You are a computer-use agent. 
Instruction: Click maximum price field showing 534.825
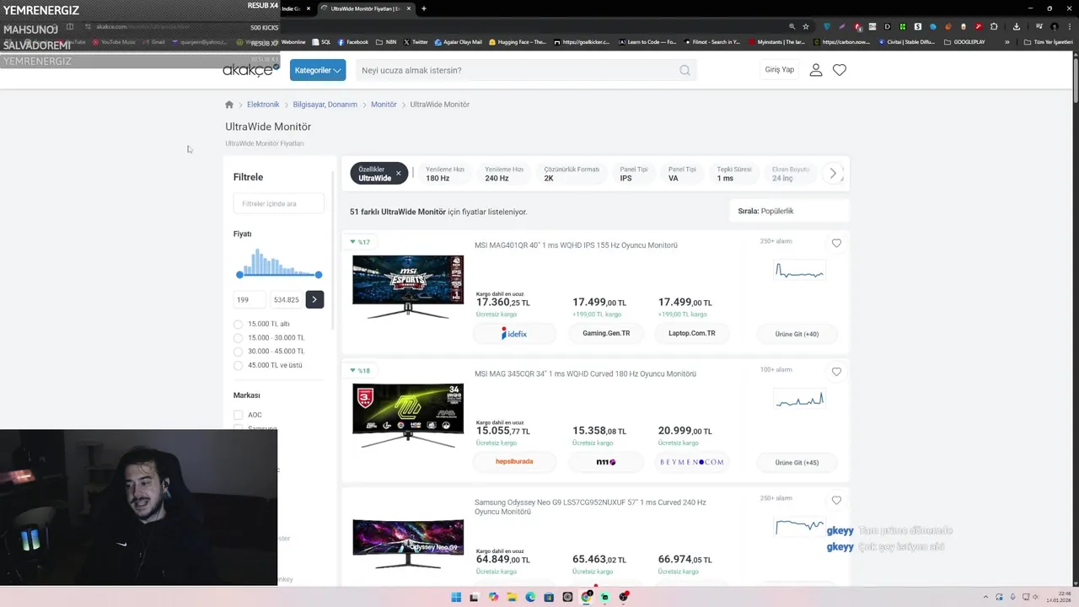coord(286,299)
